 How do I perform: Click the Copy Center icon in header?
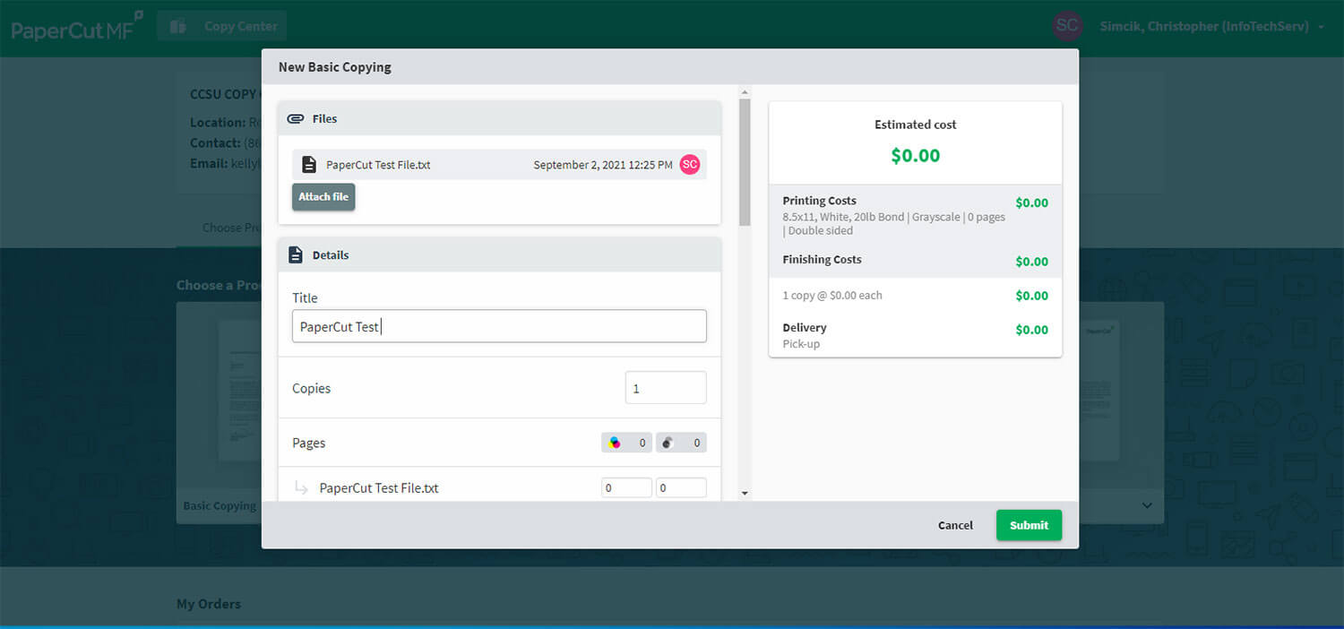coord(178,27)
